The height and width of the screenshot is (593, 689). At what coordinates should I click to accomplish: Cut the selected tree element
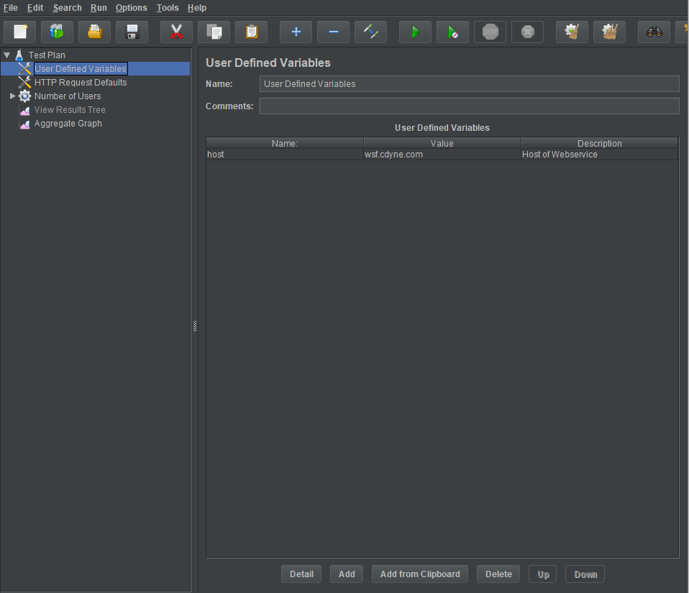click(176, 31)
